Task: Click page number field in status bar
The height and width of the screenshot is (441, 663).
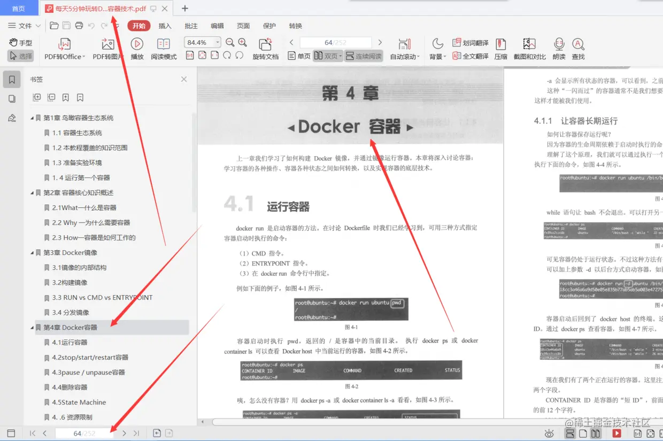Action: pos(84,434)
